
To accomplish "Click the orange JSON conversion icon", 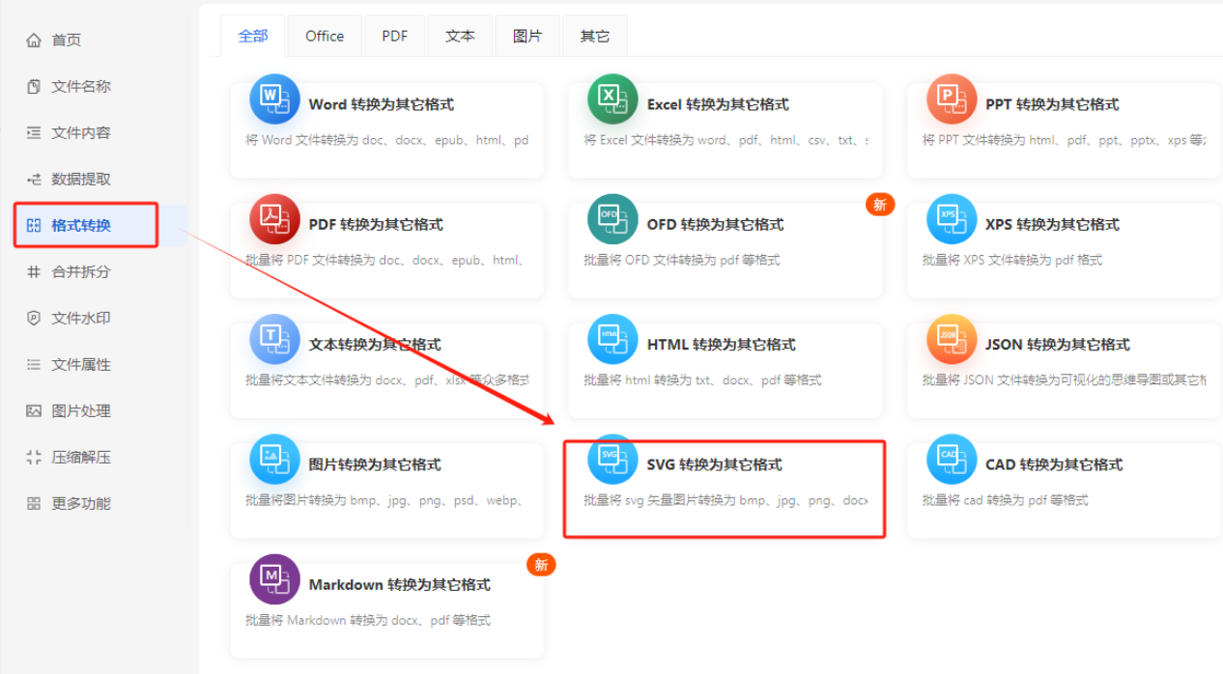I will click(952, 339).
